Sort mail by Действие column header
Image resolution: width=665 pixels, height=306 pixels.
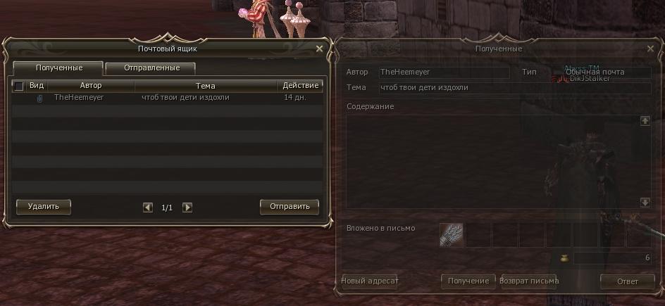(x=300, y=86)
